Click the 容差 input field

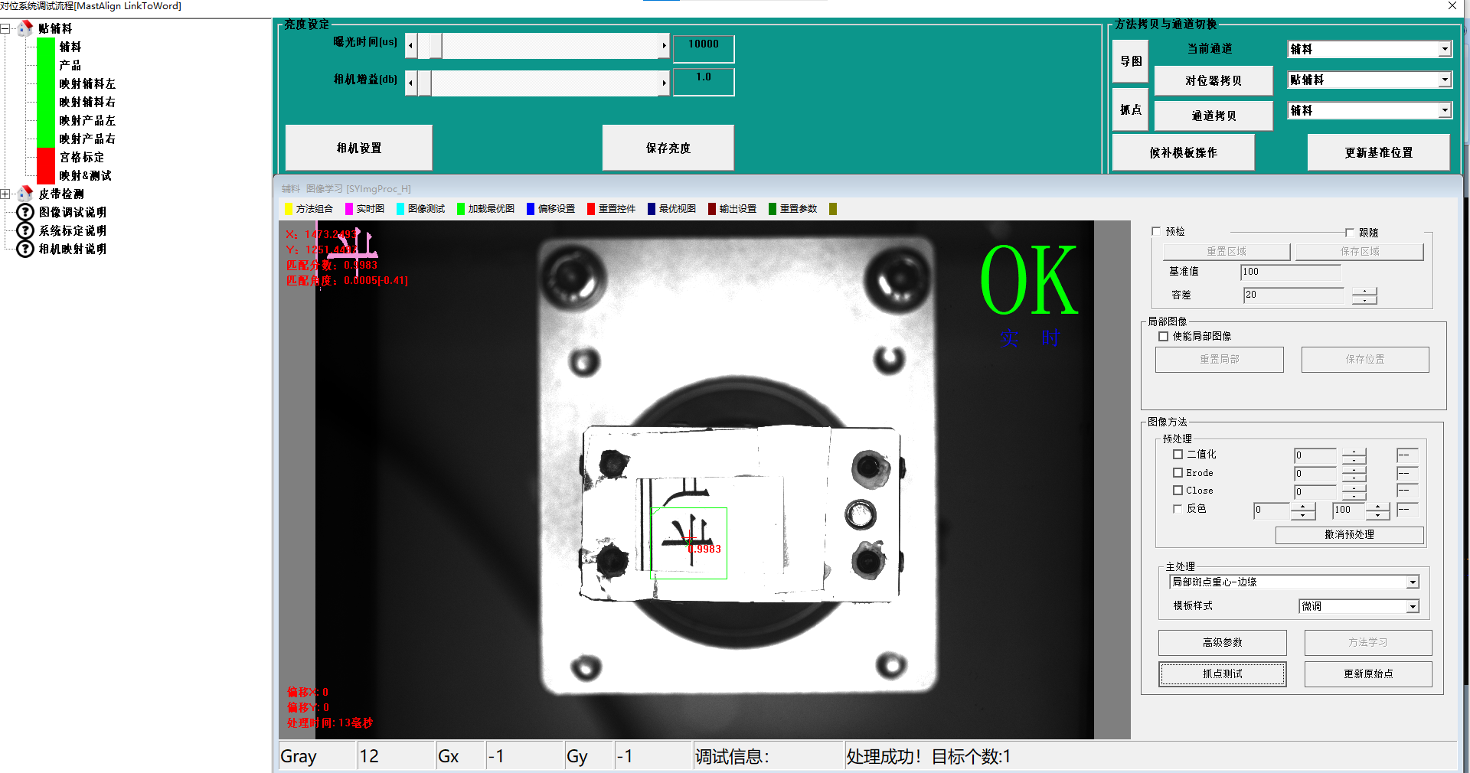coord(1292,295)
